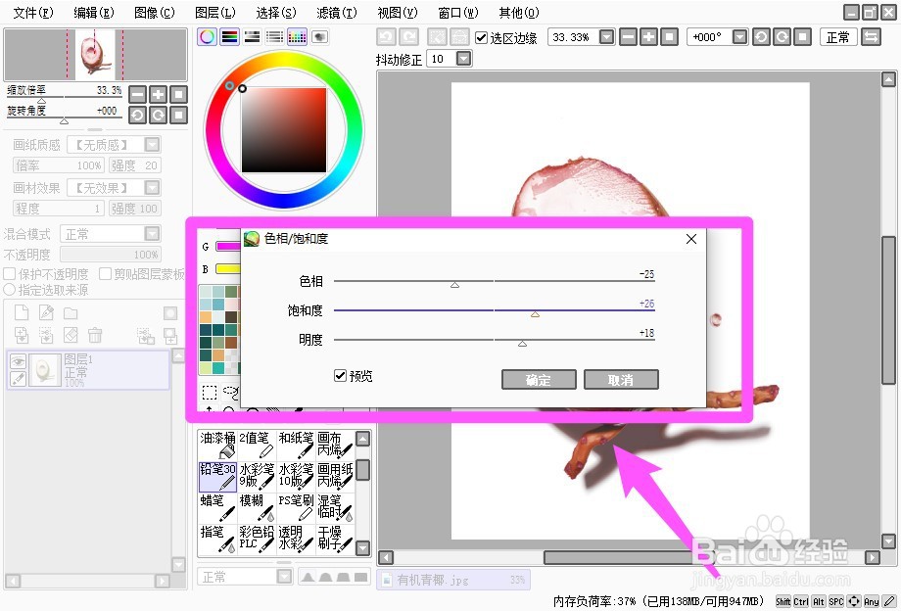Select the 蜡笔 crayon tool

point(217,507)
